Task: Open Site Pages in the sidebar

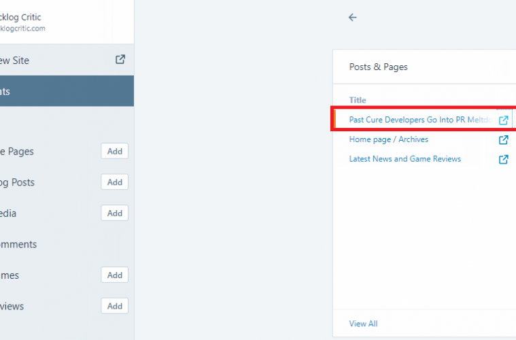Action: click(x=17, y=152)
